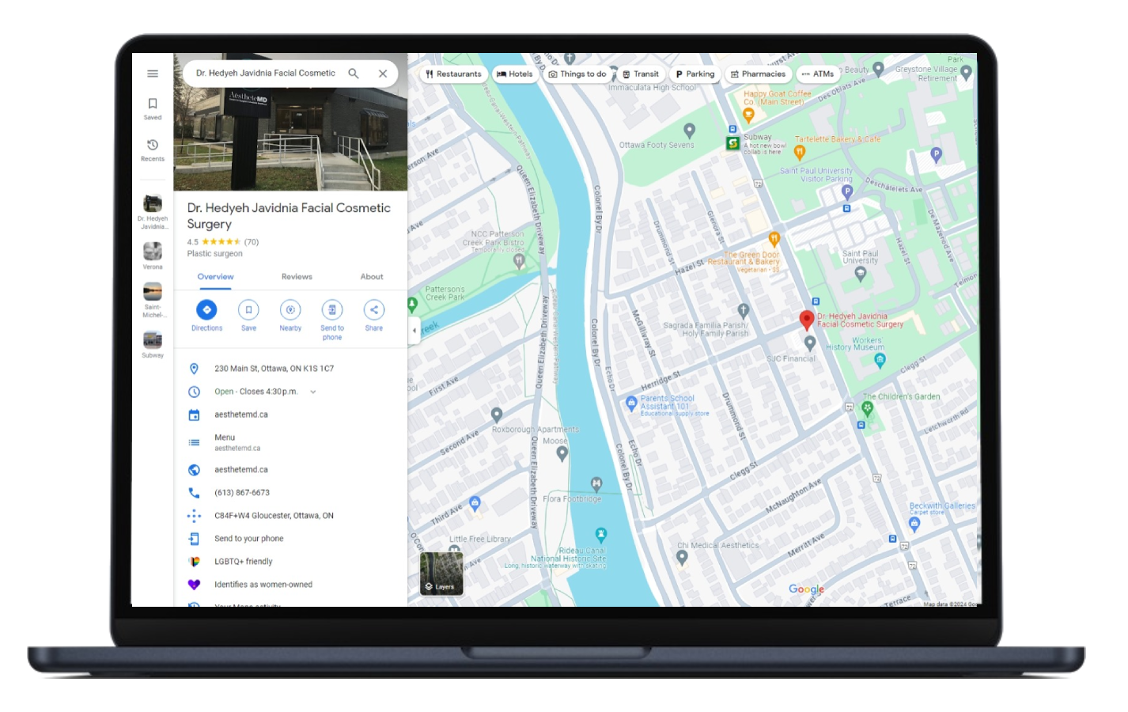
Task: Select the Parking chip
Action: pyautogui.click(x=695, y=74)
